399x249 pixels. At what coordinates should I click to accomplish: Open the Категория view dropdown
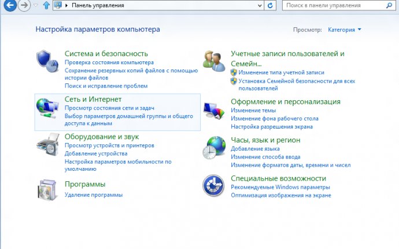click(x=344, y=30)
